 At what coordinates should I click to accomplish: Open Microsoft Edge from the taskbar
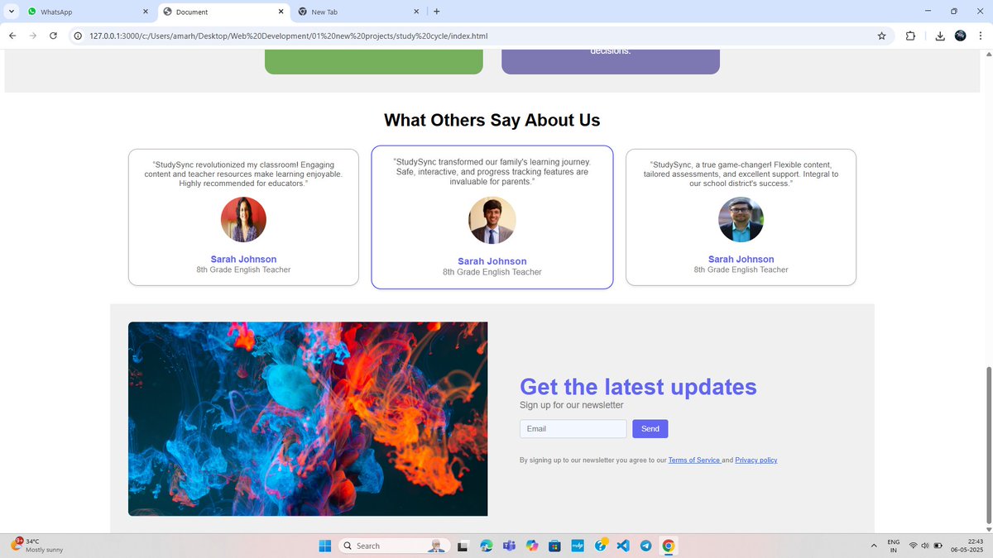tap(487, 546)
